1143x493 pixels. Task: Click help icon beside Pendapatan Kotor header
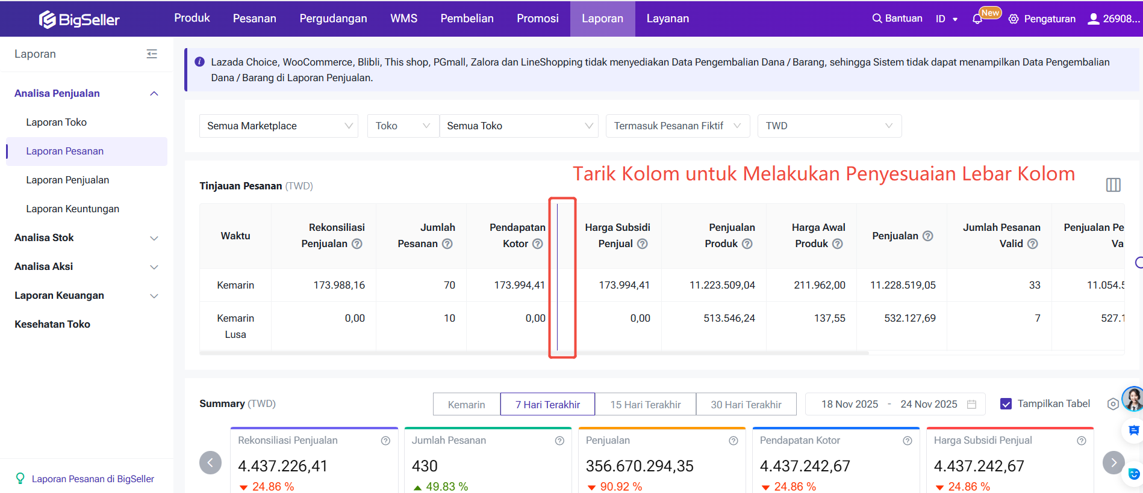(538, 244)
